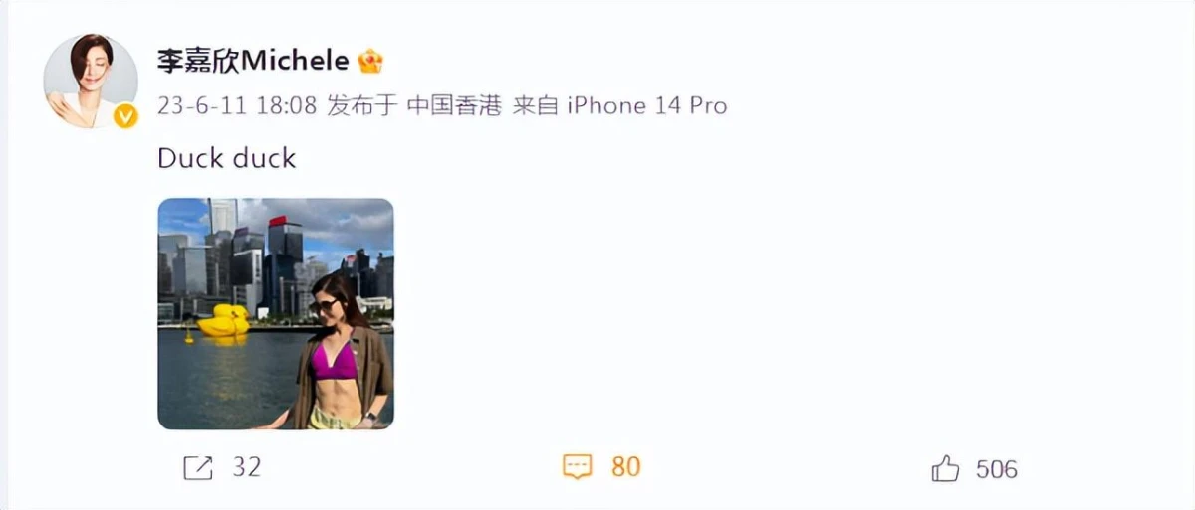Click the repost count 32

[x=246, y=467]
